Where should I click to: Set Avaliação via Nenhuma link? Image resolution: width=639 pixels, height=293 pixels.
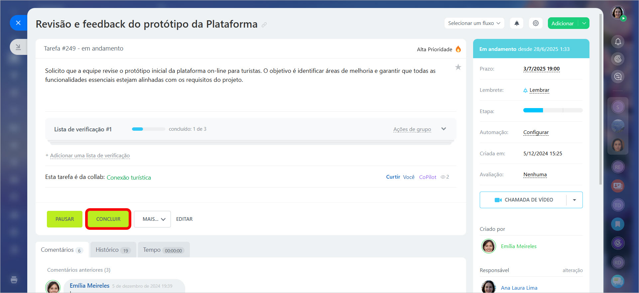click(535, 175)
